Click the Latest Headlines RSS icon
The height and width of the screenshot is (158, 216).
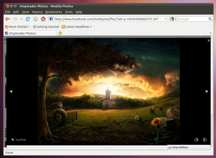click(x=63, y=27)
